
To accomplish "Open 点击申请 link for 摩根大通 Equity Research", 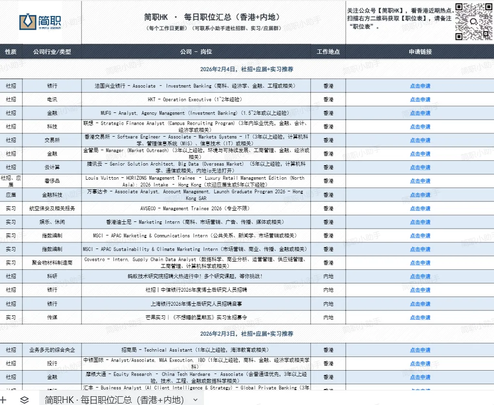I will (x=420, y=377).
